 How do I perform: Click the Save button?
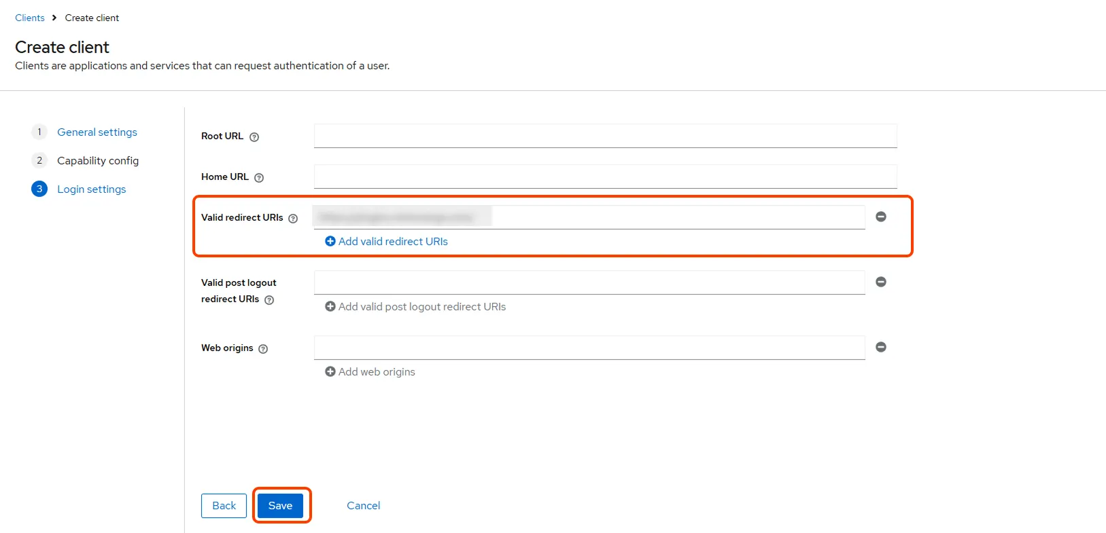click(280, 505)
